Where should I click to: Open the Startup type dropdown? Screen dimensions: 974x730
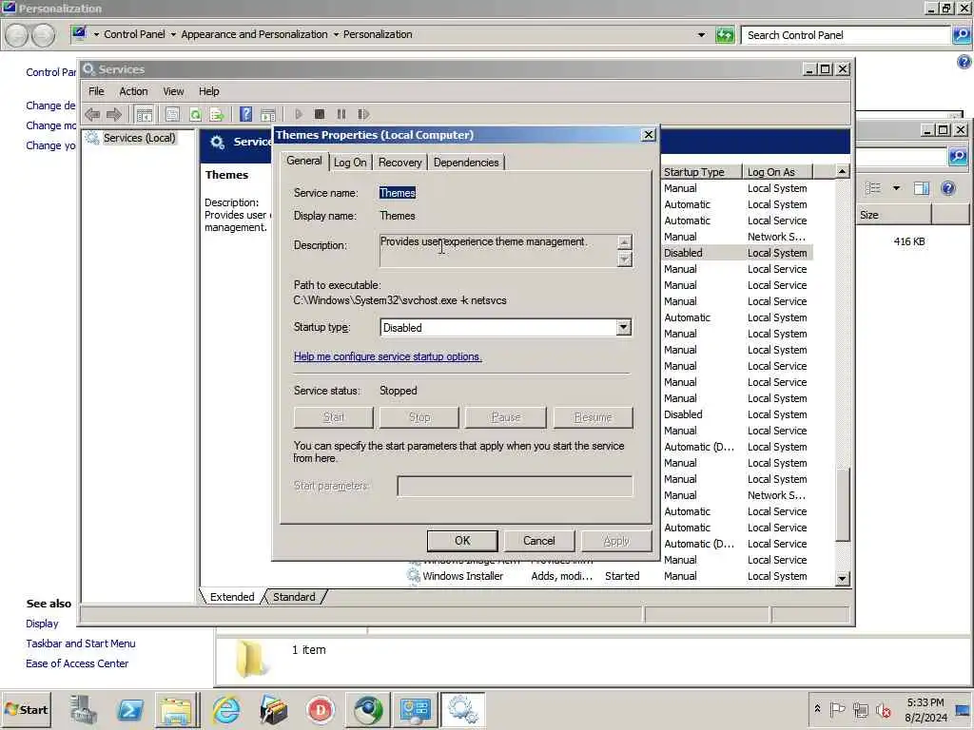(x=624, y=327)
